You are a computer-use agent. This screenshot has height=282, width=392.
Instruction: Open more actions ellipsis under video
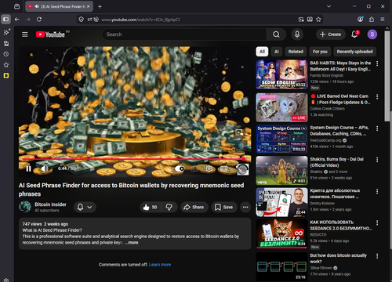[245, 207]
